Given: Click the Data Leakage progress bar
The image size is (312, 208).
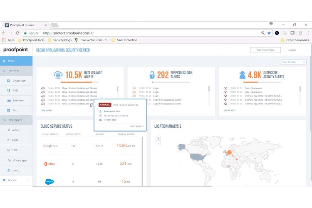Looking at the screenshot, I should 79,82.
